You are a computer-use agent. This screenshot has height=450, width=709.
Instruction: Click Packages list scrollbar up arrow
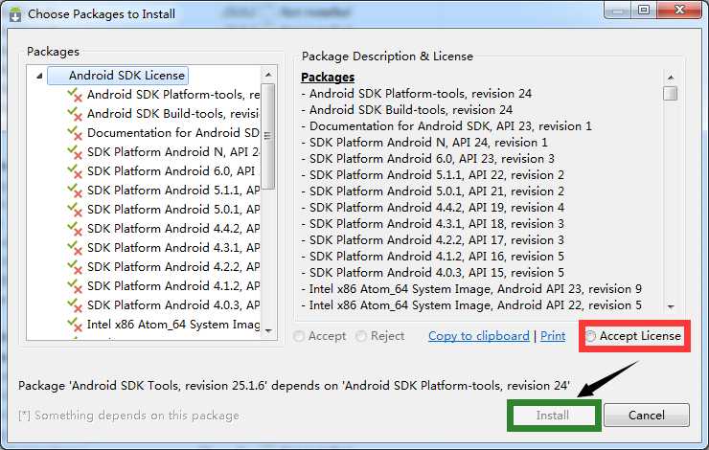click(268, 75)
